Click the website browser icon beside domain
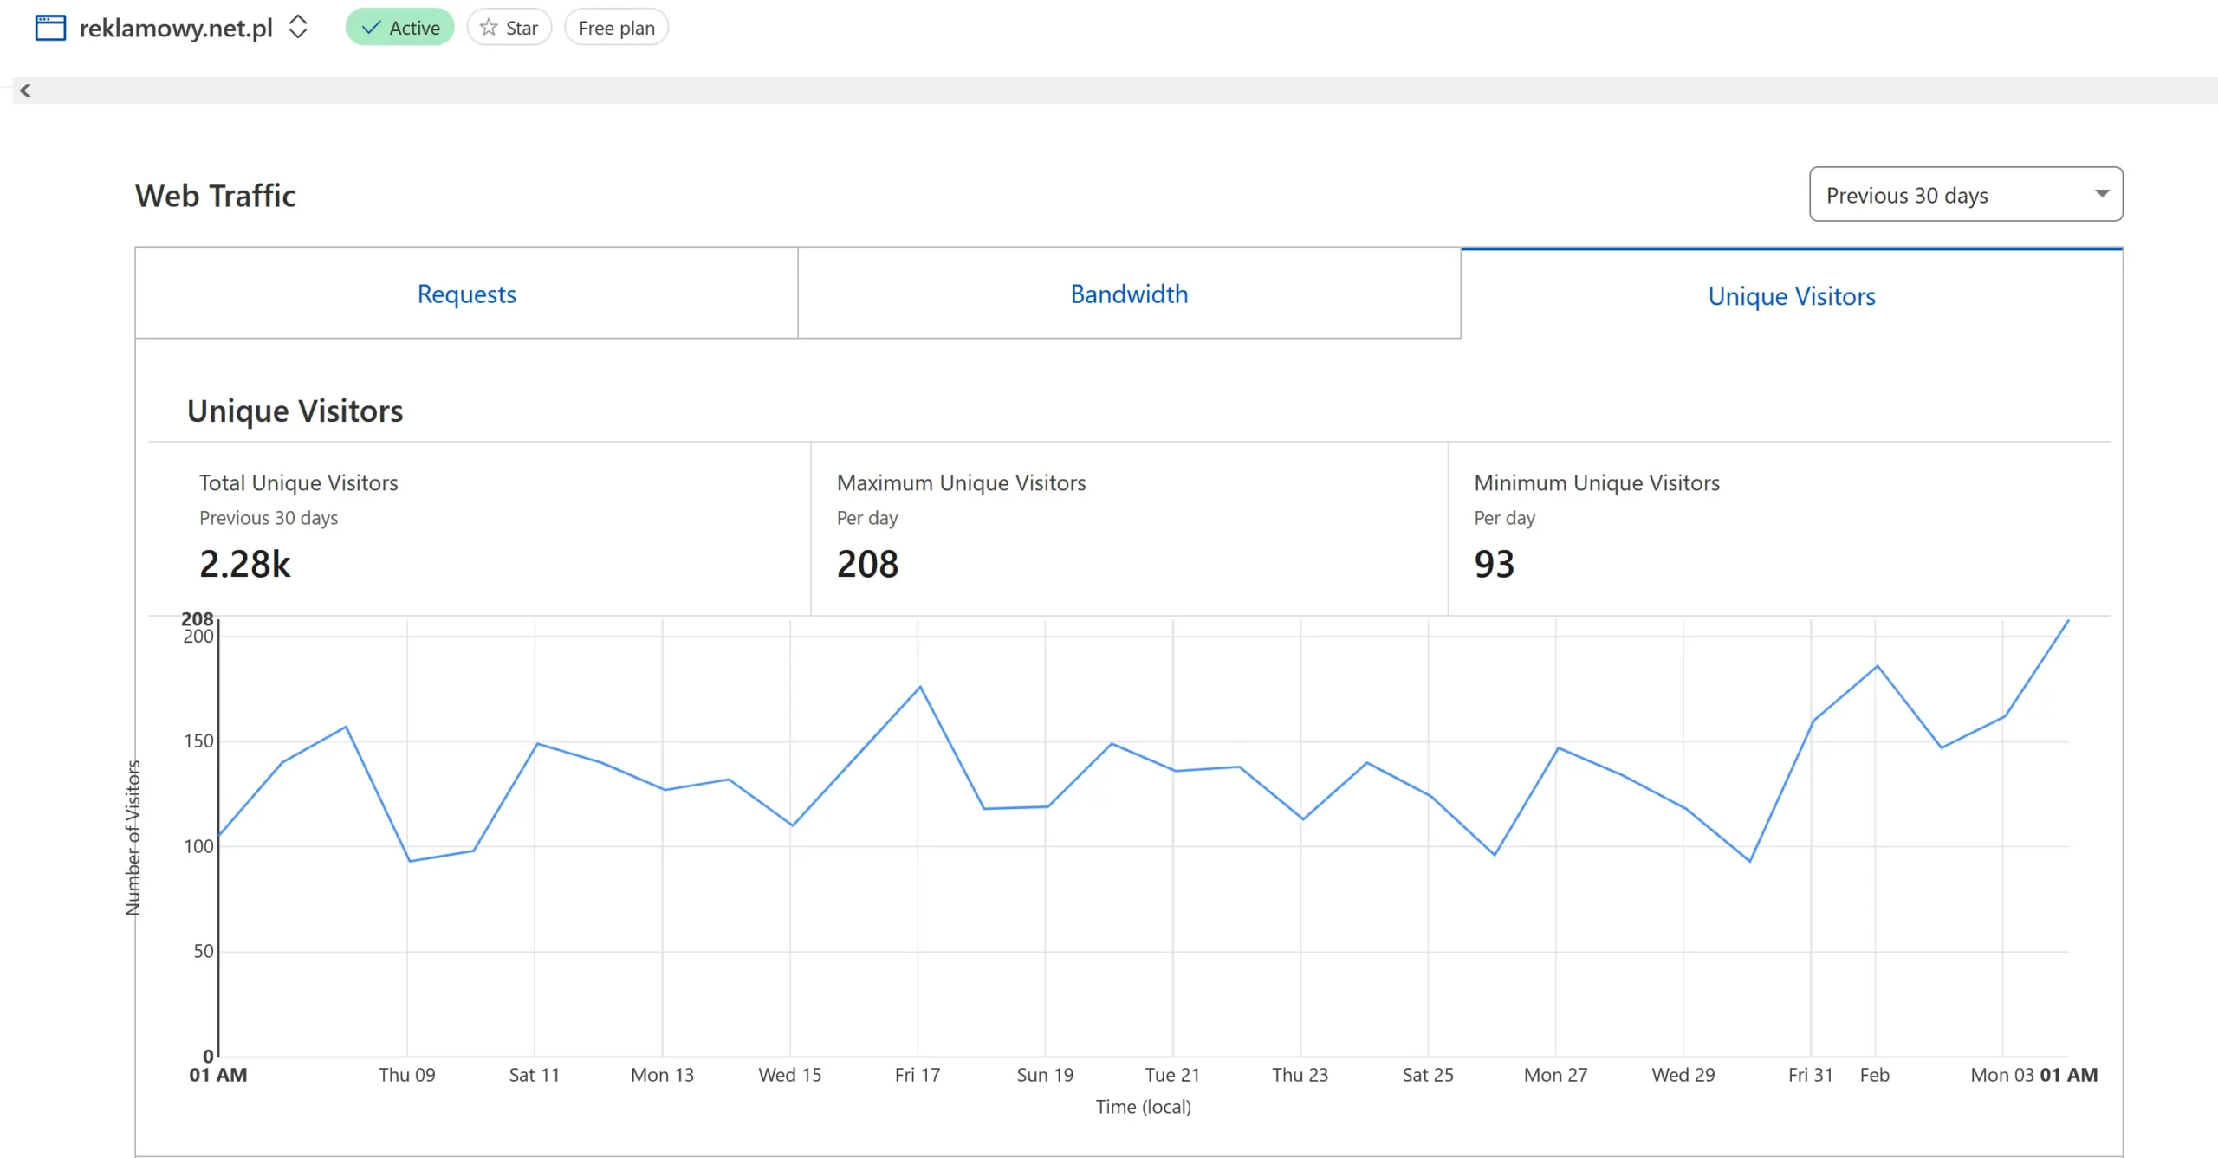This screenshot has width=2218, height=1158. [50, 28]
